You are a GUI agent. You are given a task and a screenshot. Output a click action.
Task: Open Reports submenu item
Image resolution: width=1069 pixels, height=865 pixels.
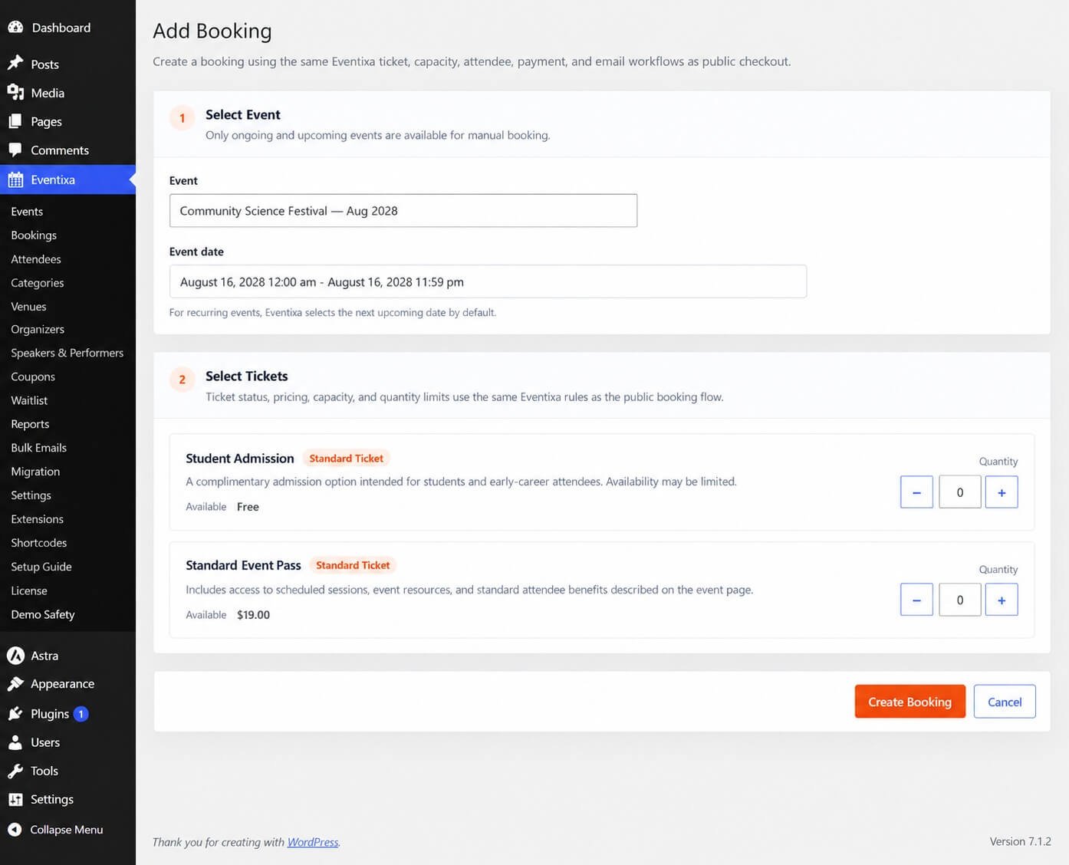[30, 424]
